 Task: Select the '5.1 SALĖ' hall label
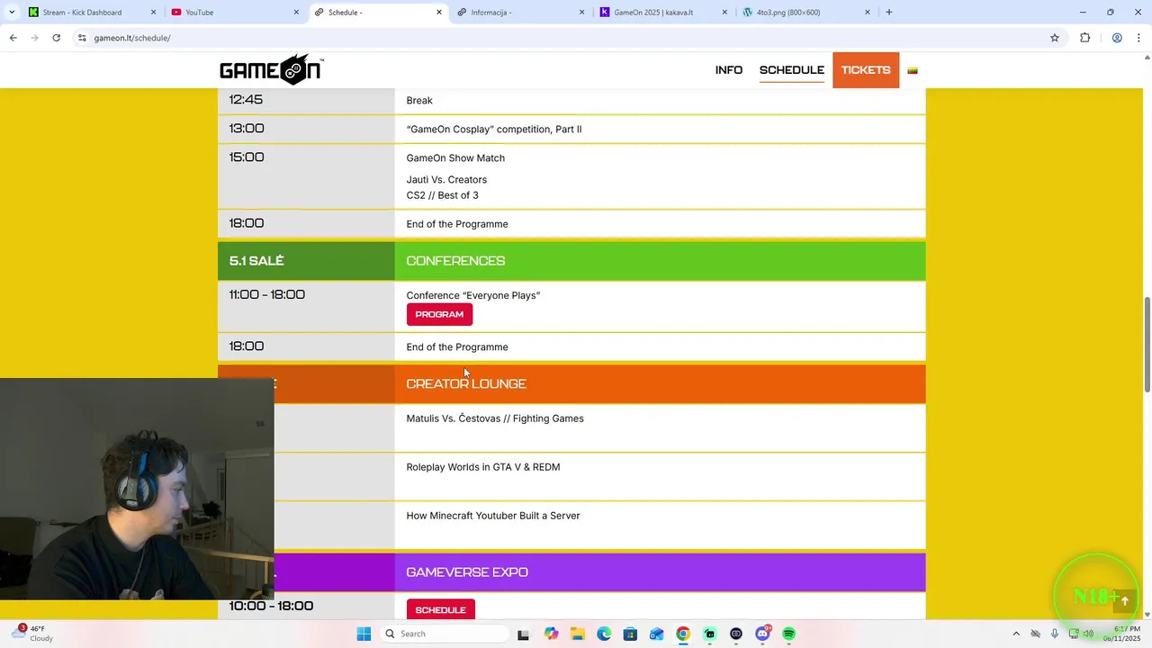pos(256,261)
